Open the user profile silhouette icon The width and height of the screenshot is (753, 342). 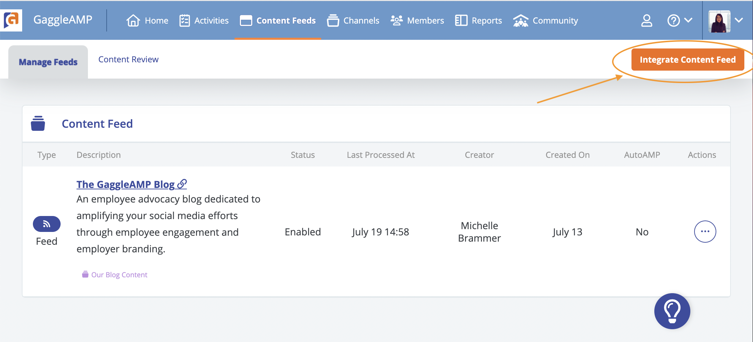coord(647,21)
